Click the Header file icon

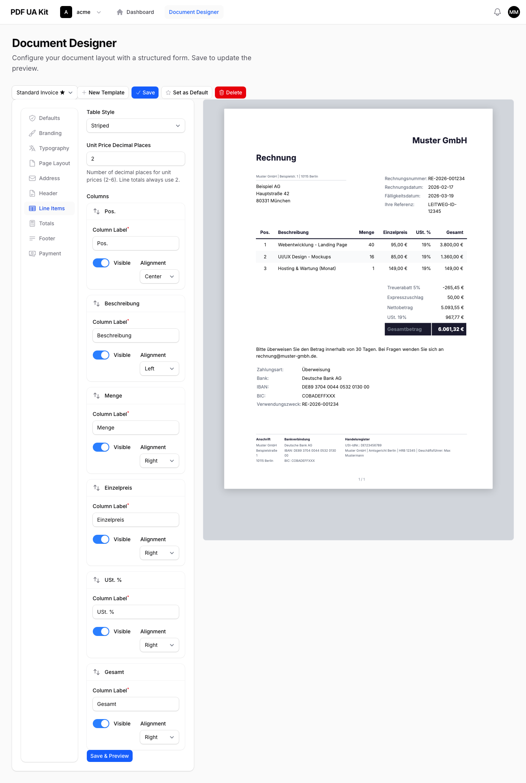tap(32, 193)
